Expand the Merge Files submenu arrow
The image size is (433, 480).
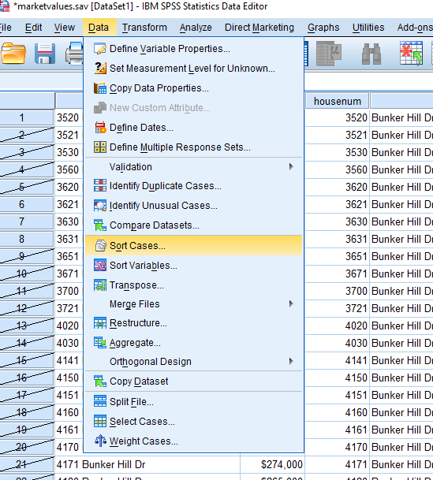tap(291, 303)
